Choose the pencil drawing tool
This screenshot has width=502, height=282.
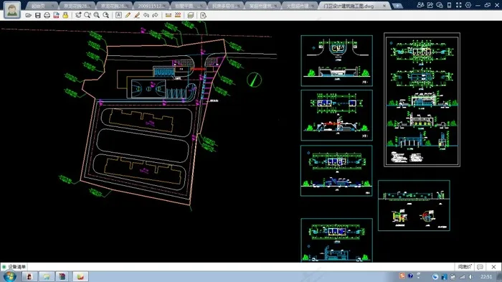click(128, 15)
